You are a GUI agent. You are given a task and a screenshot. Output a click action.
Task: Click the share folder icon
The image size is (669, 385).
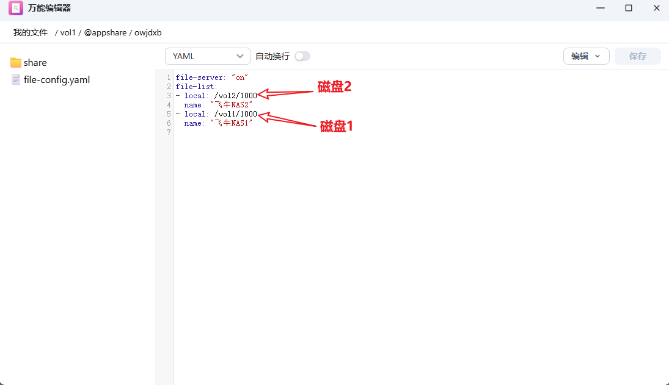tap(16, 63)
